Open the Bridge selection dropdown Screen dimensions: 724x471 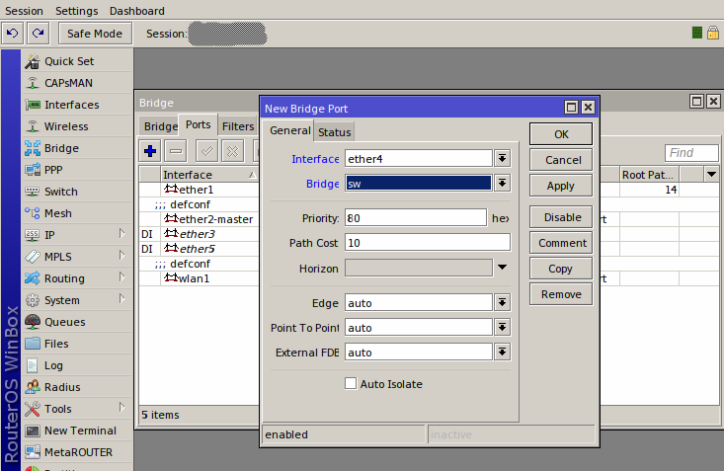[502, 183]
